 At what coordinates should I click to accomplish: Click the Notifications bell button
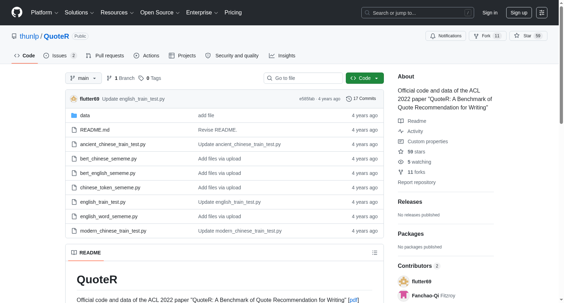click(x=446, y=36)
